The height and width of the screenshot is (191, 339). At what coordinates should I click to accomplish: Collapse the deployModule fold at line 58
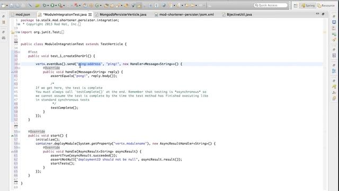coord(19,144)
